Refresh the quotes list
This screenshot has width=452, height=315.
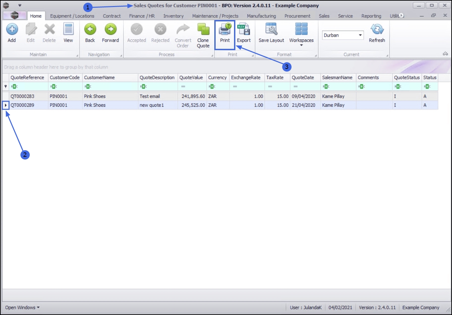377,33
